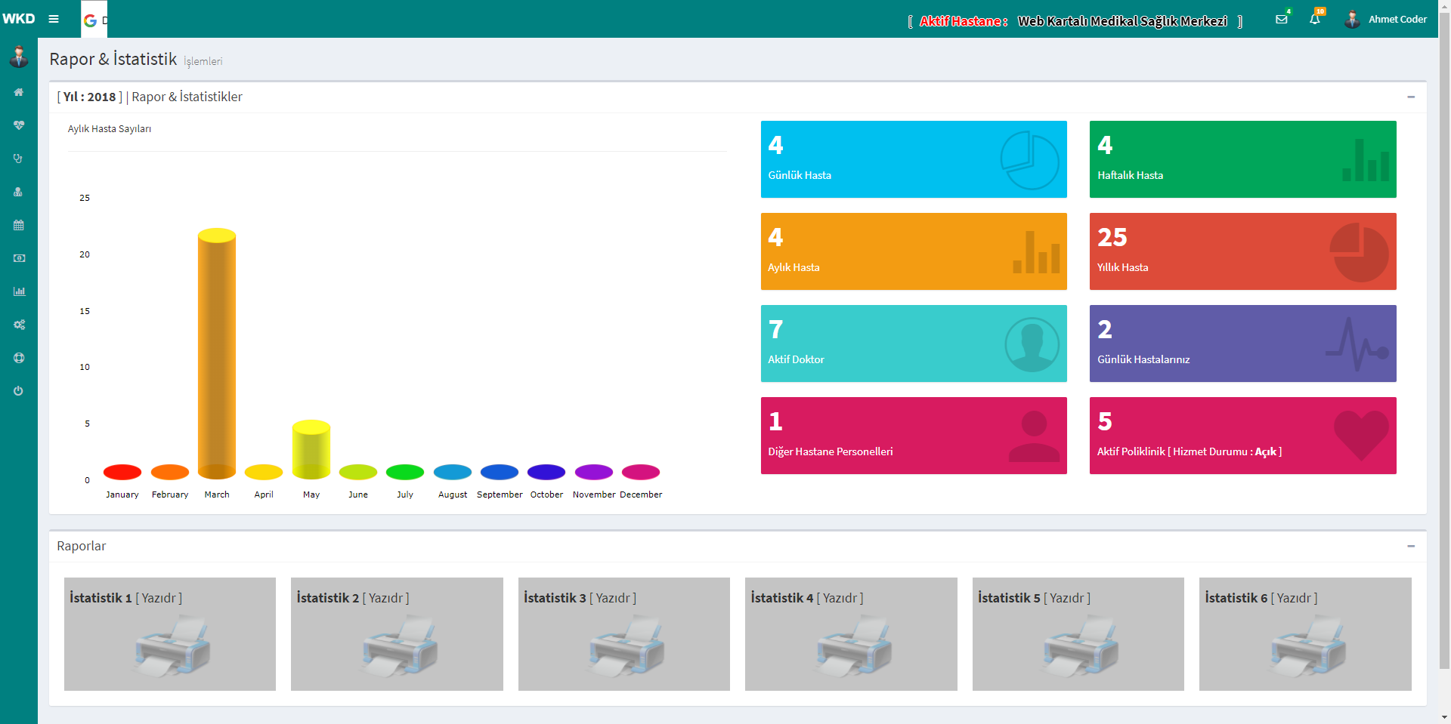Open the envelope messages icon
Image resolution: width=1451 pixels, height=724 pixels.
click(x=1282, y=20)
